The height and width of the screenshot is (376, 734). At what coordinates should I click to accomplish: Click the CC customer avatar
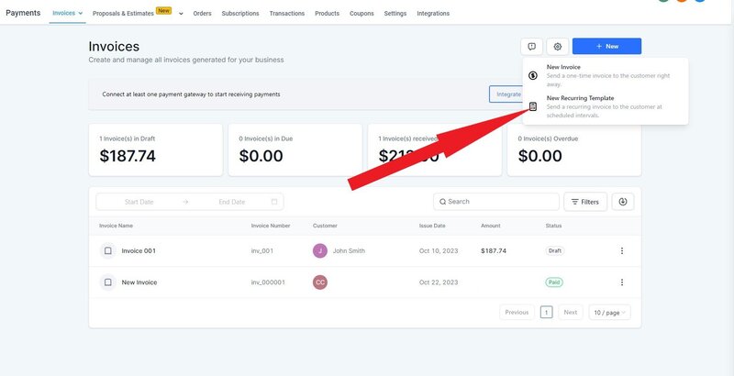pos(320,282)
